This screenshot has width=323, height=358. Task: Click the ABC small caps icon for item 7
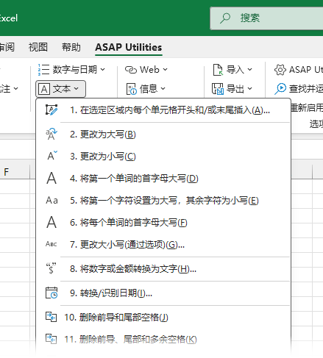[52, 244]
